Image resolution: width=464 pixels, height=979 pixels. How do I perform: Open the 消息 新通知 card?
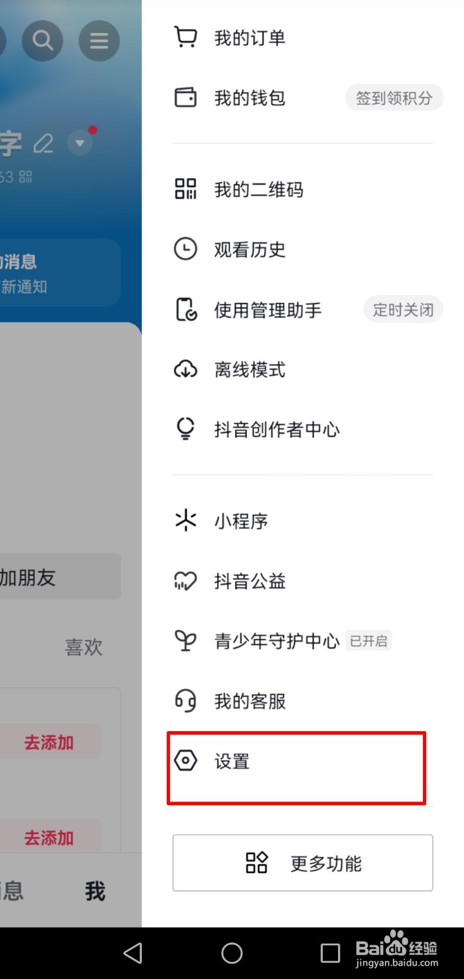point(59,273)
